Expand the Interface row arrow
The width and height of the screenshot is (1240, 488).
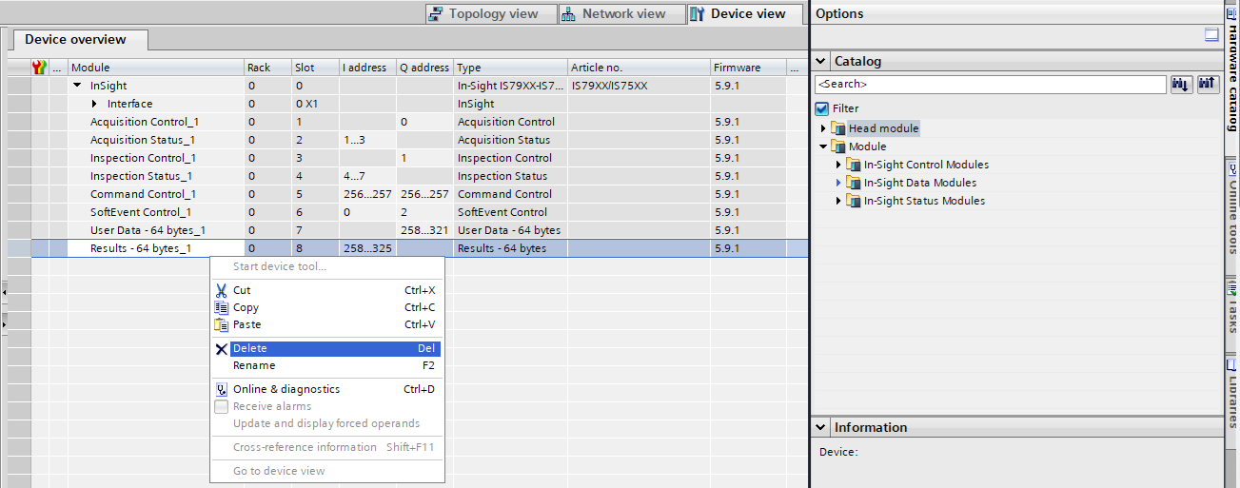(95, 104)
